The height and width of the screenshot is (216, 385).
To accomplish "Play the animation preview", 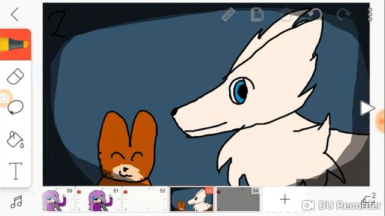I will (x=367, y=108).
